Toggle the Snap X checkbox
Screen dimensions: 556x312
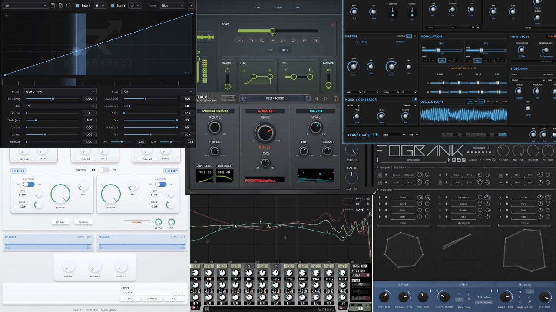(78, 5)
